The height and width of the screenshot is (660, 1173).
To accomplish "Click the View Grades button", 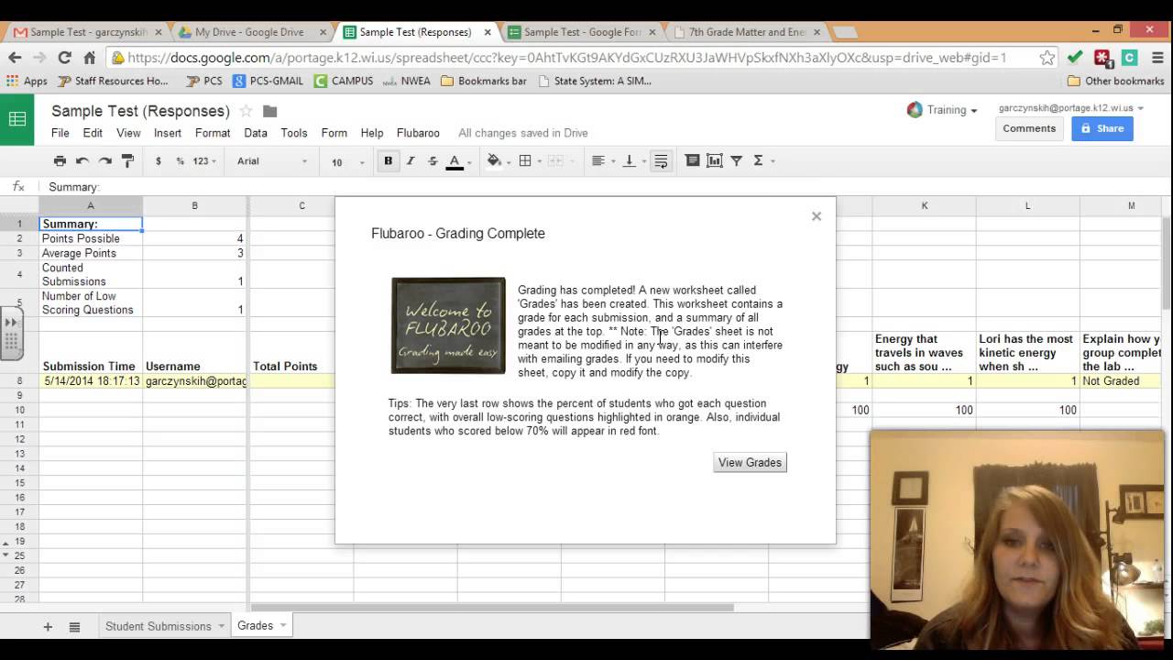I will click(750, 462).
